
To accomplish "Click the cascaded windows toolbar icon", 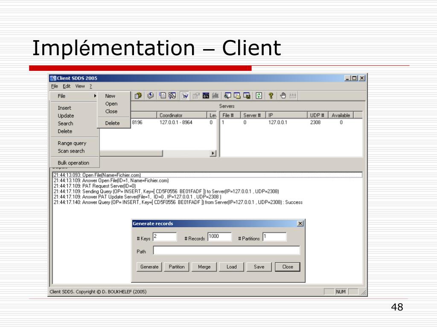I will click(x=172, y=96).
